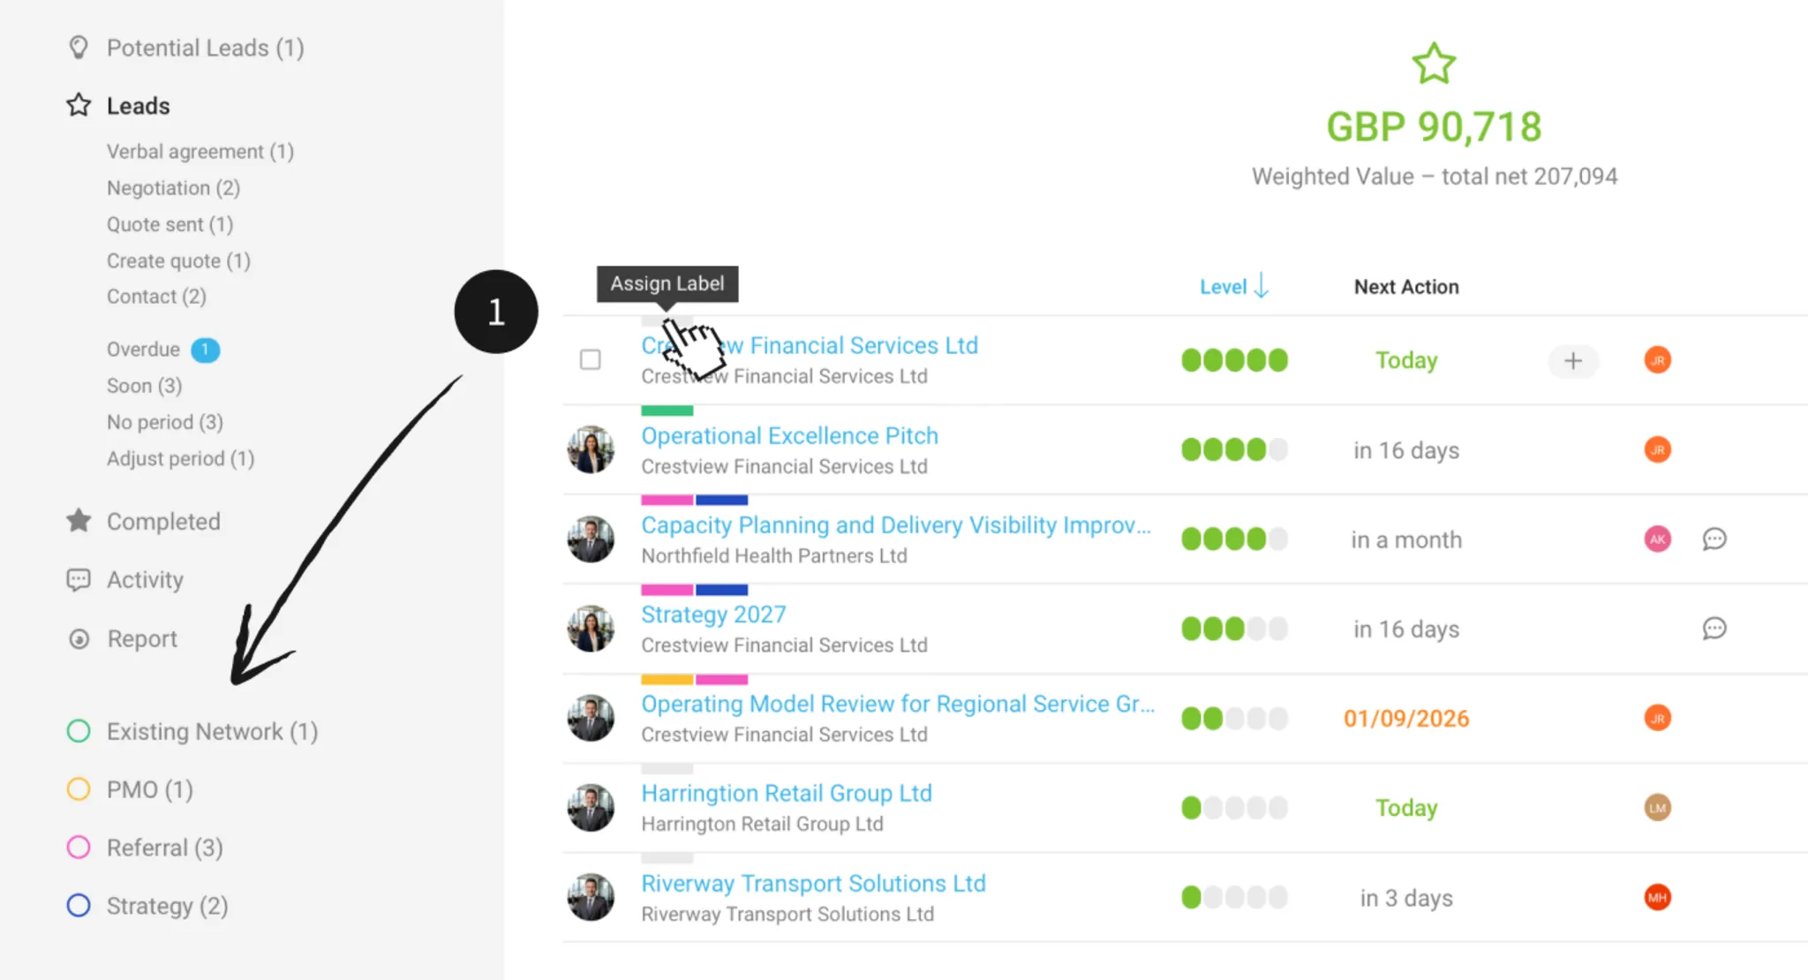Click the green label bar above Operational Excellence Pitch
This screenshot has width=1808, height=980.
pos(667,411)
